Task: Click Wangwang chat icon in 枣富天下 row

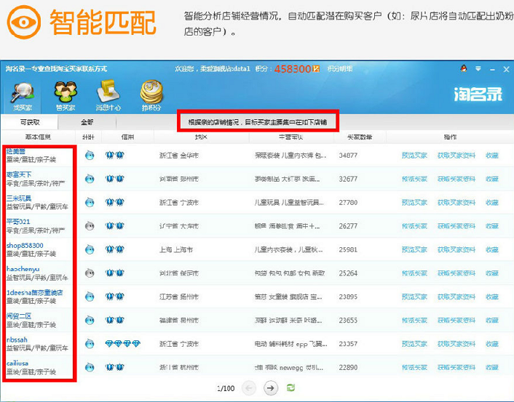Action: click(x=90, y=179)
